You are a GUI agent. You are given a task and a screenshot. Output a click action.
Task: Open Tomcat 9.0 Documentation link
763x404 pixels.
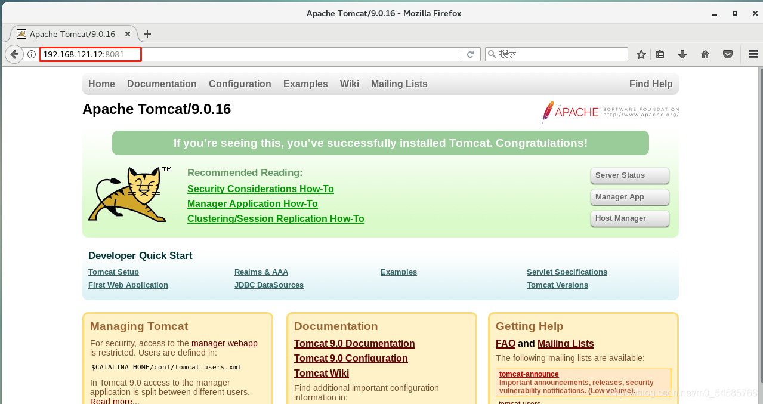(x=354, y=344)
